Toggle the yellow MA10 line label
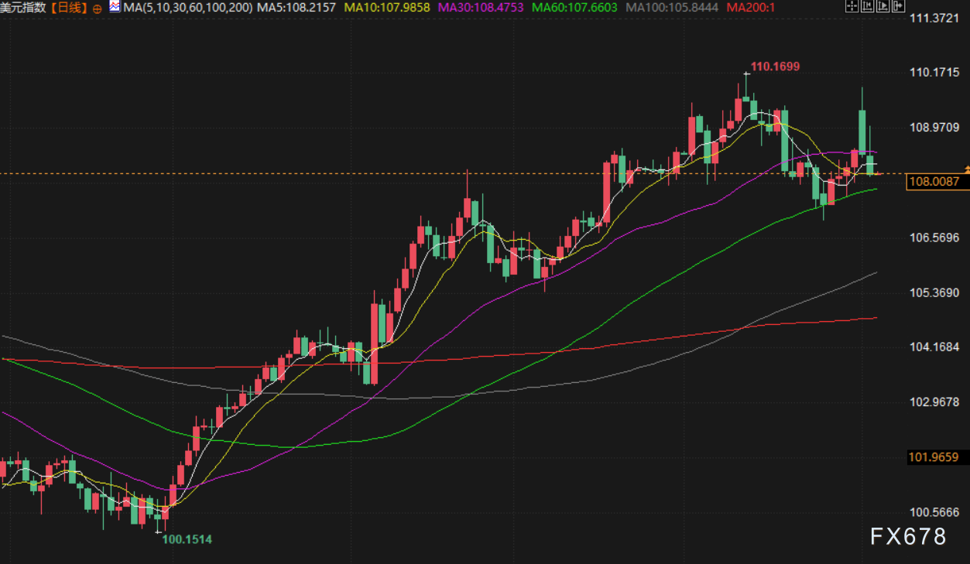The height and width of the screenshot is (564, 970). 386,8
